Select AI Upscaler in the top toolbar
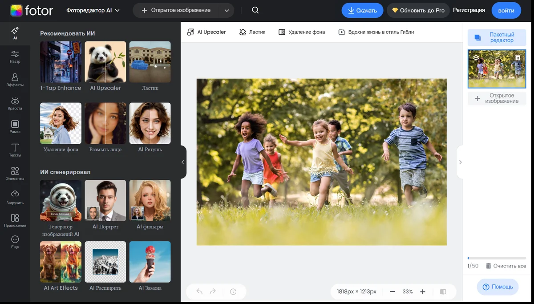The image size is (534, 304). 206,32
